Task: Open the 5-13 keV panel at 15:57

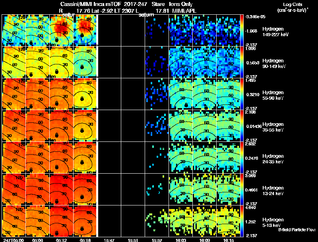Action: coord(157,221)
